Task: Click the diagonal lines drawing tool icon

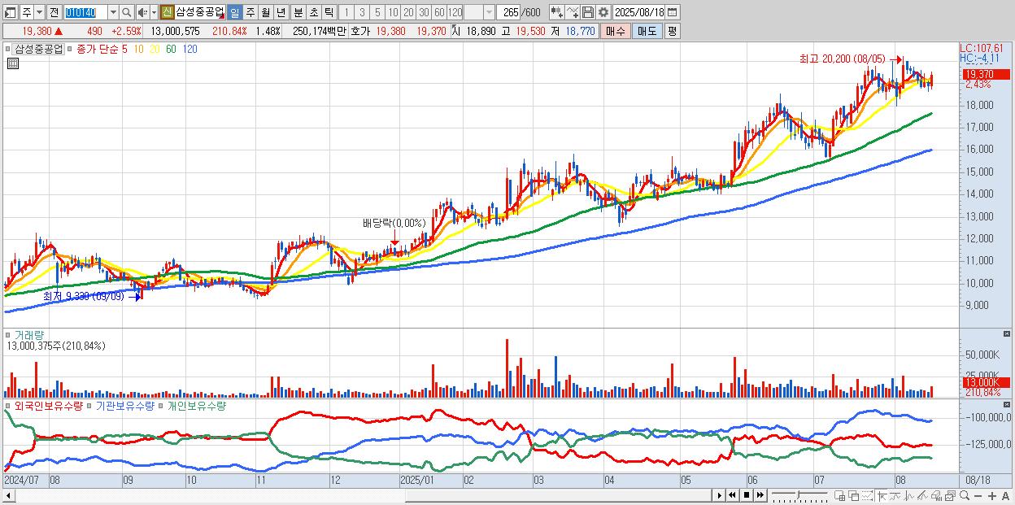Action: pos(923,495)
